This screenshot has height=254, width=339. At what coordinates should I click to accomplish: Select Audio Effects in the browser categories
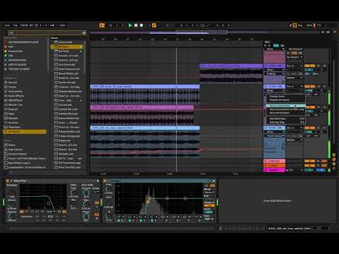pyautogui.click(x=16, y=96)
